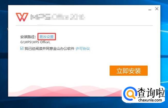The height and width of the screenshot is (108, 168).
Task: Click the orange 立即安装 button
Action: [x=129, y=71]
